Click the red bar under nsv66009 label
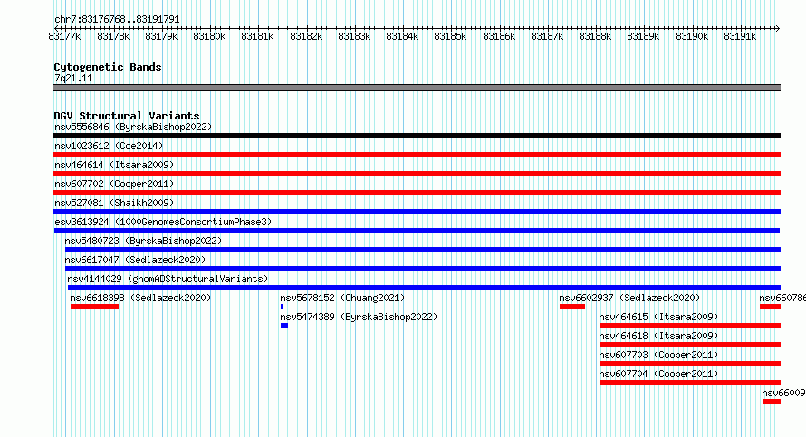 click(x=772, y=402)
